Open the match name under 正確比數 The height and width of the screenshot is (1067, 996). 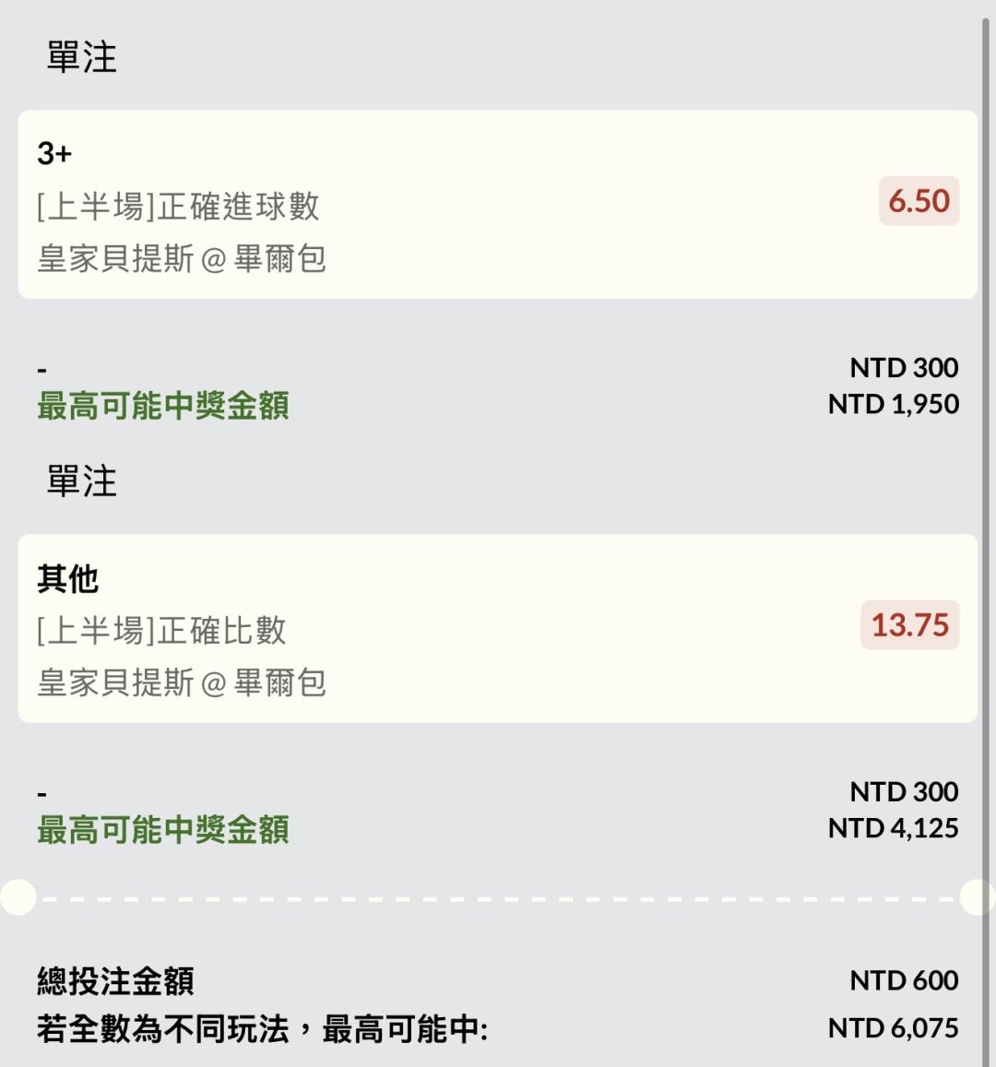tap(182, 682)
